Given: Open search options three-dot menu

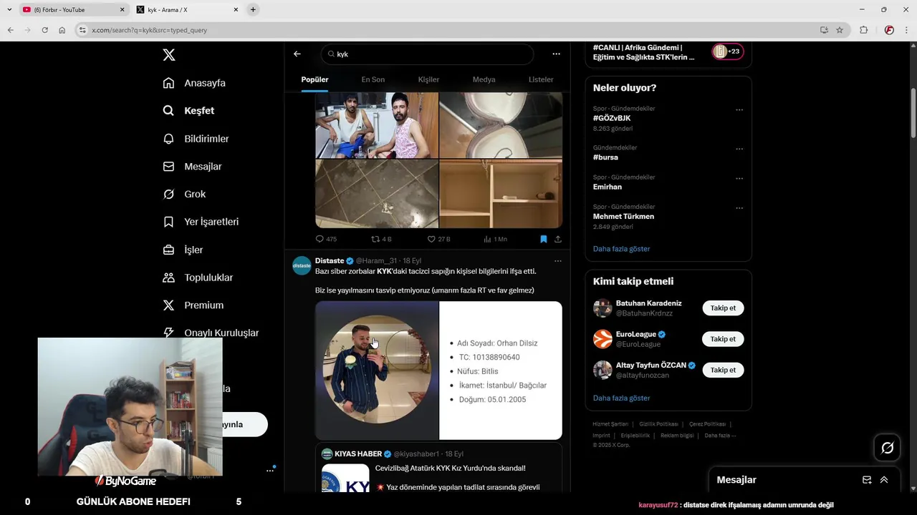Looking at the screenshot, I should pyautogui.click(x=556, y=54).
